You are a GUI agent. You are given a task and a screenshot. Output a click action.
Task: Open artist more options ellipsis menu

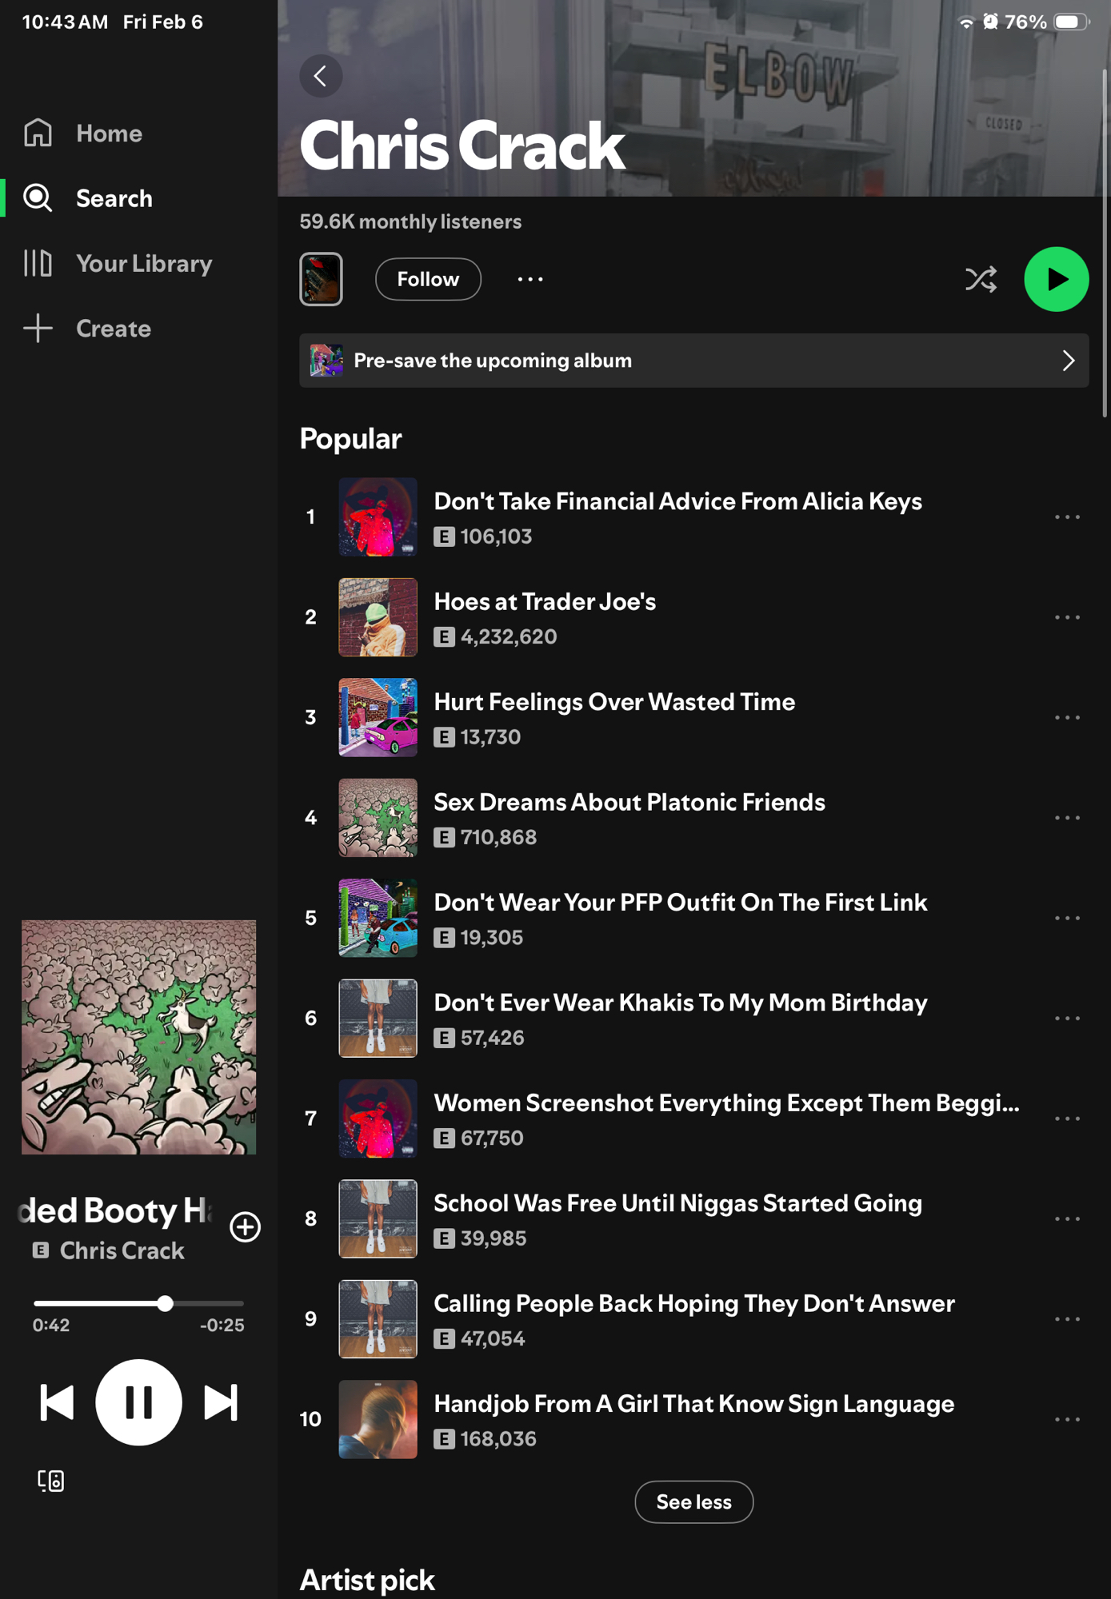[x=530, y=279]
